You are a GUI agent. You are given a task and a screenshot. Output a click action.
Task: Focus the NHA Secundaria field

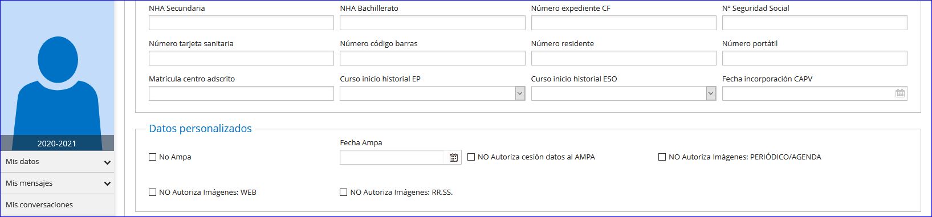[241, 23]
